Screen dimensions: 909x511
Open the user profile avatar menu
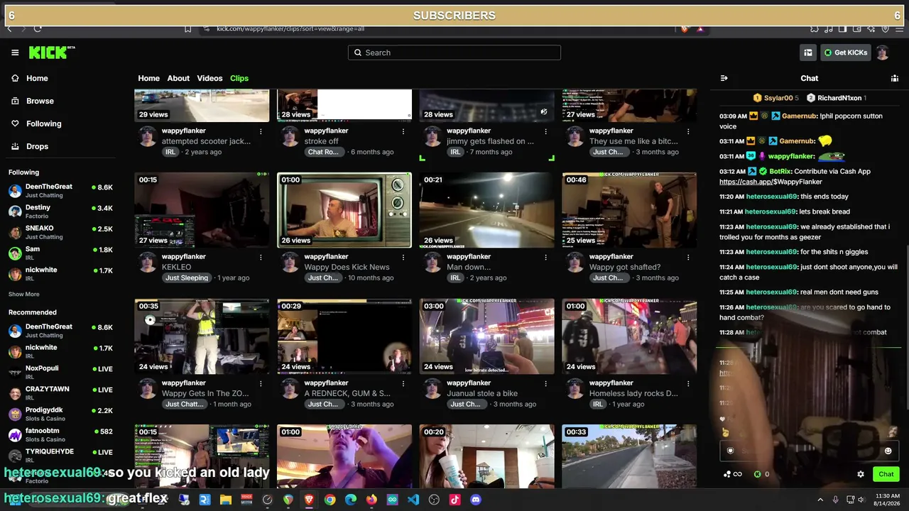coord(883,53)
